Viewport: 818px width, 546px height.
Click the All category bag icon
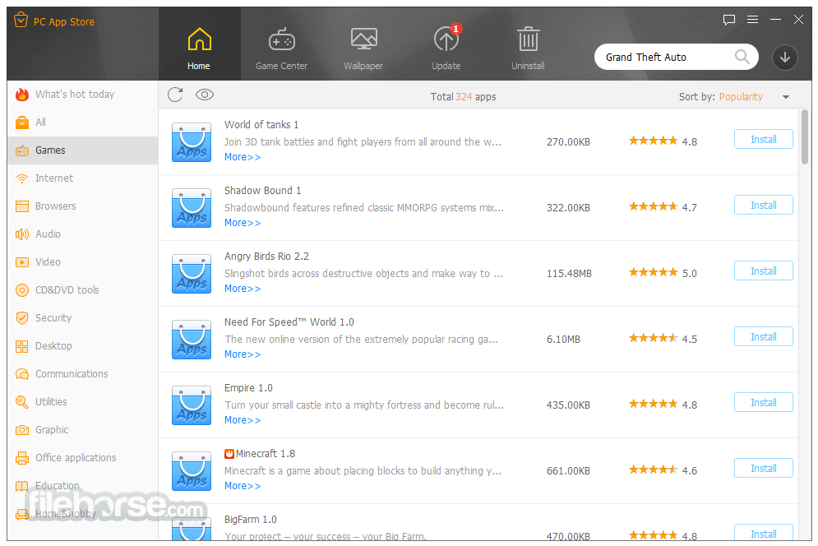click(22, 123)
